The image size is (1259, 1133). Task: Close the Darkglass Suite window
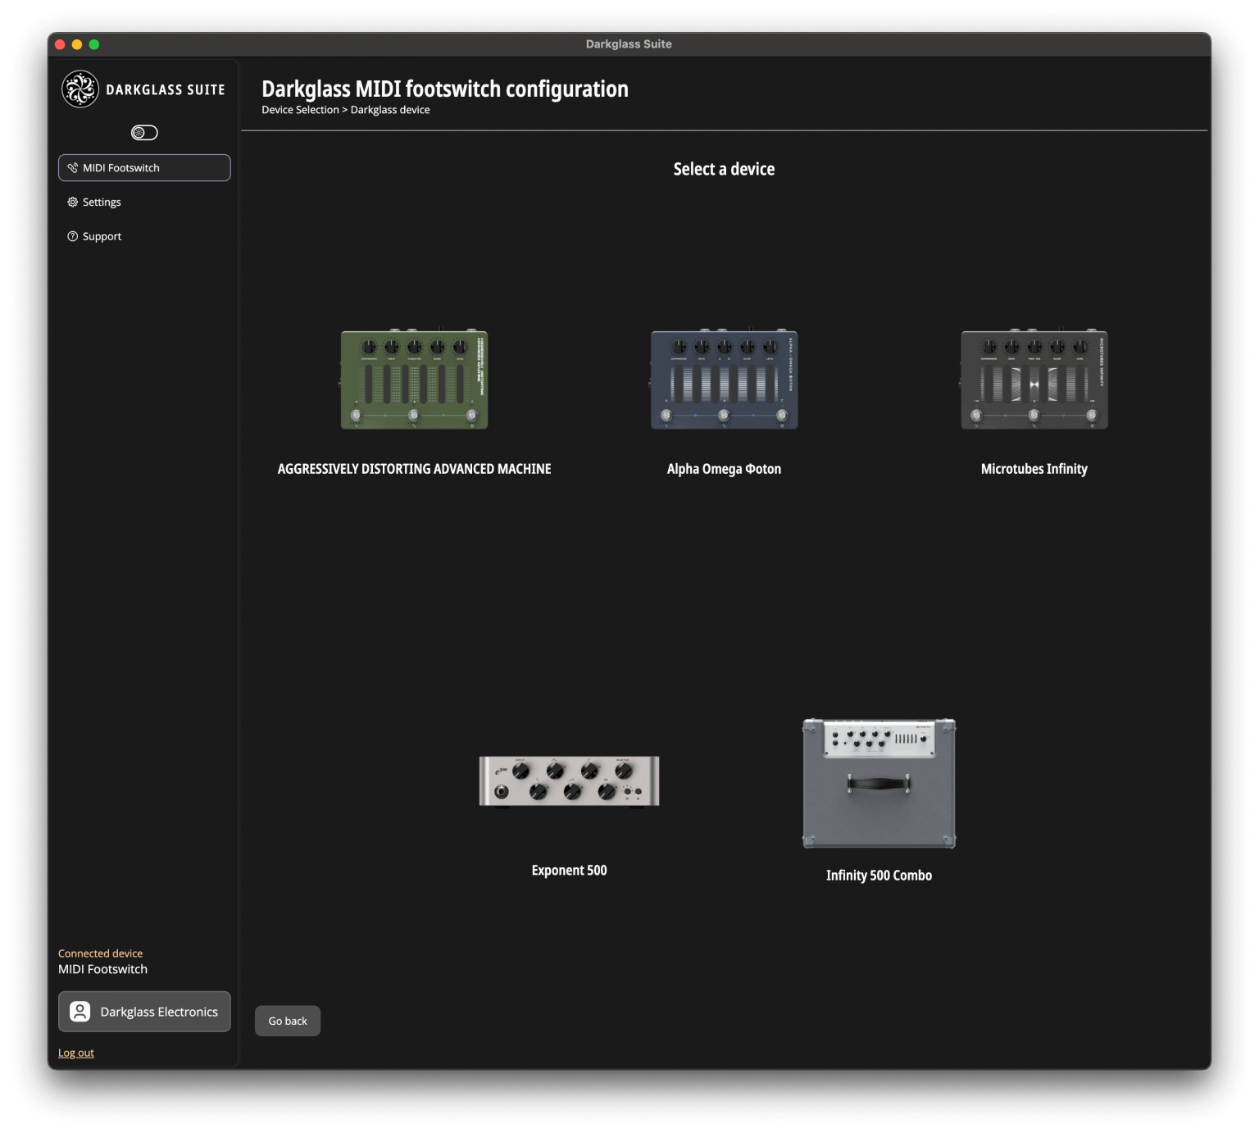point(60,44)
